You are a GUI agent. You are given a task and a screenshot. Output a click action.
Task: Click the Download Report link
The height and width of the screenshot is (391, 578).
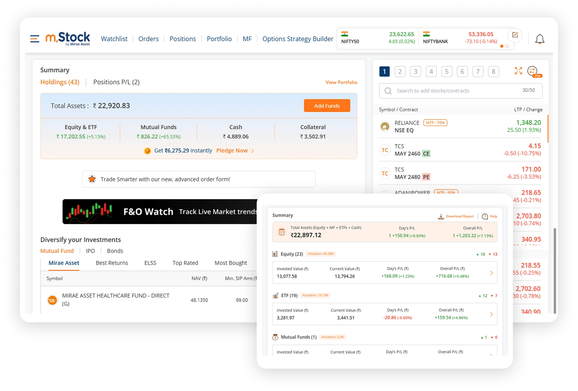coord(459,216)
